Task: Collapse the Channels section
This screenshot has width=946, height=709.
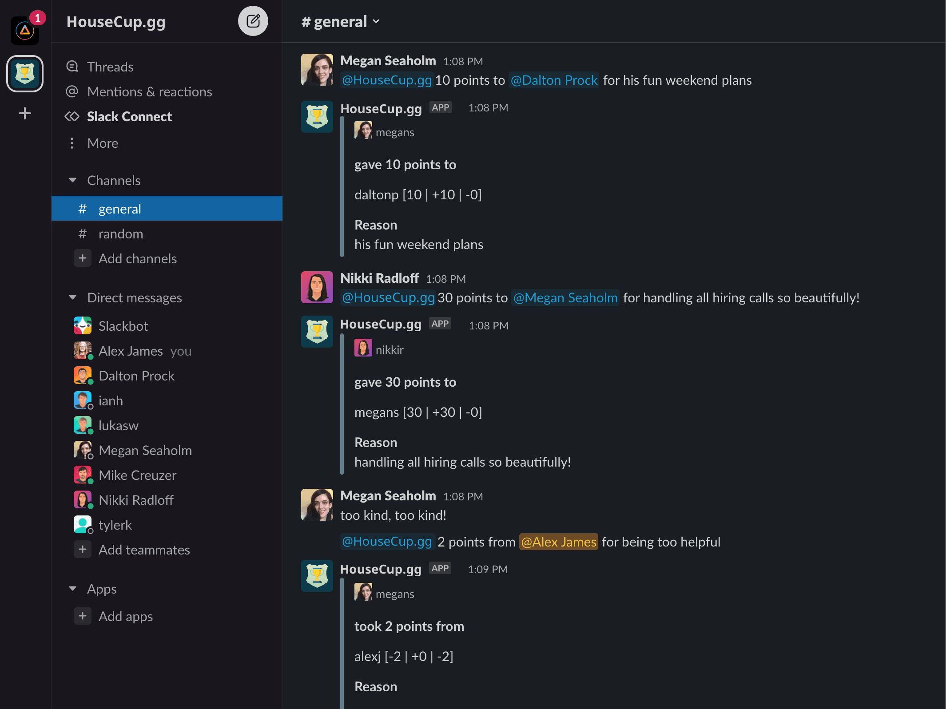Action: [x=73, y=180]
